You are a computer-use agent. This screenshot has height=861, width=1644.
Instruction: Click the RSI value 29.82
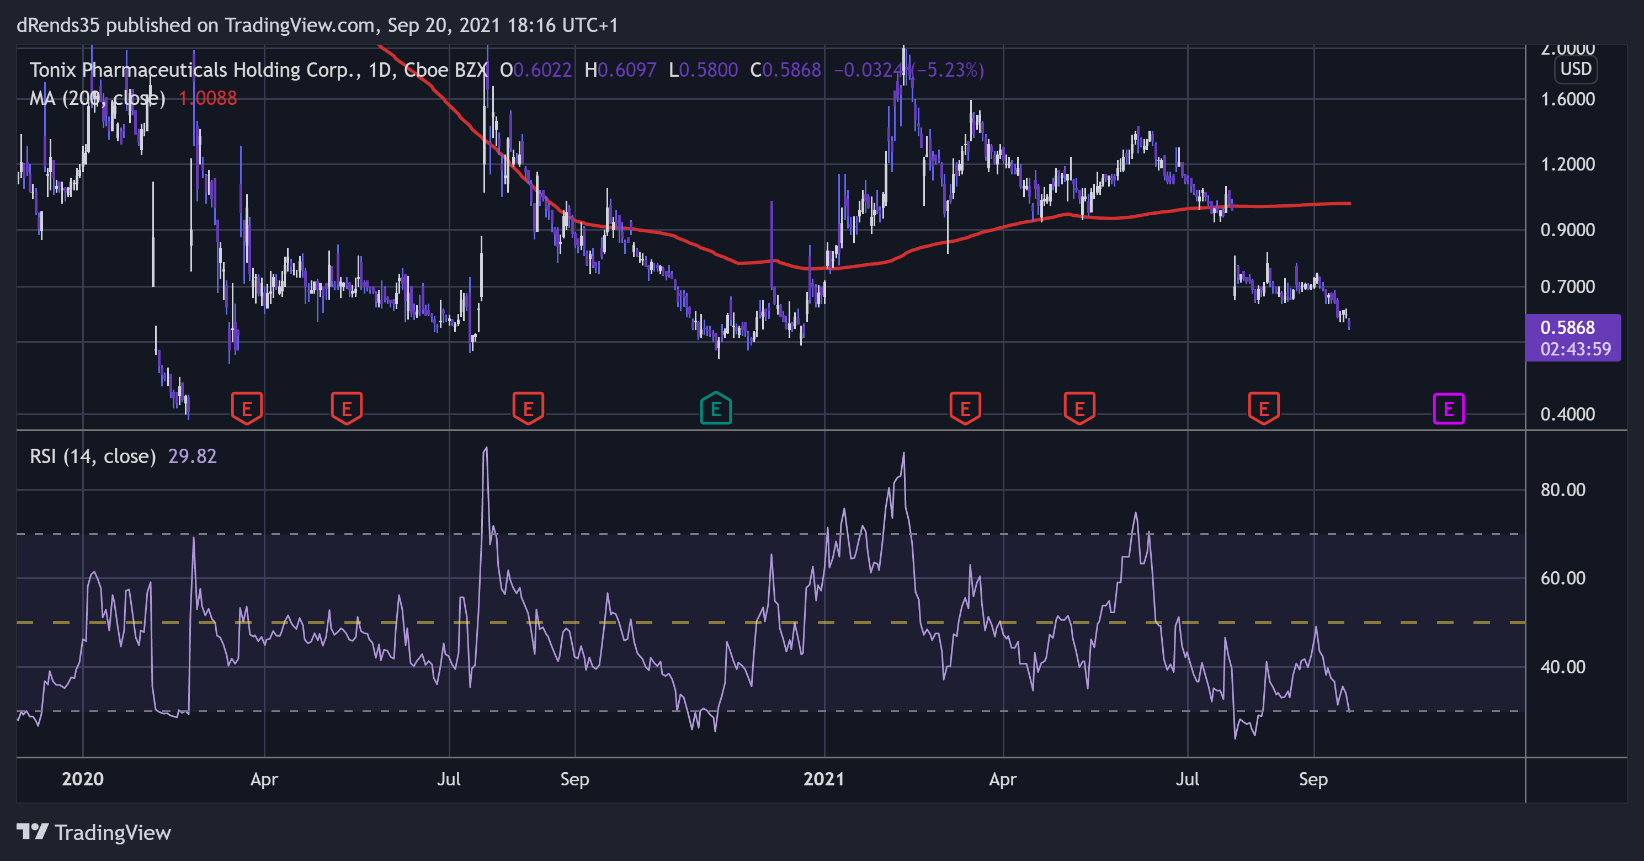click(192, 456)
